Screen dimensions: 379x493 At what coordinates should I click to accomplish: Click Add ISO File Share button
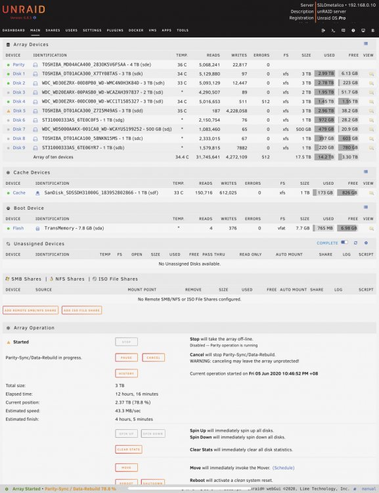(81, 310)
